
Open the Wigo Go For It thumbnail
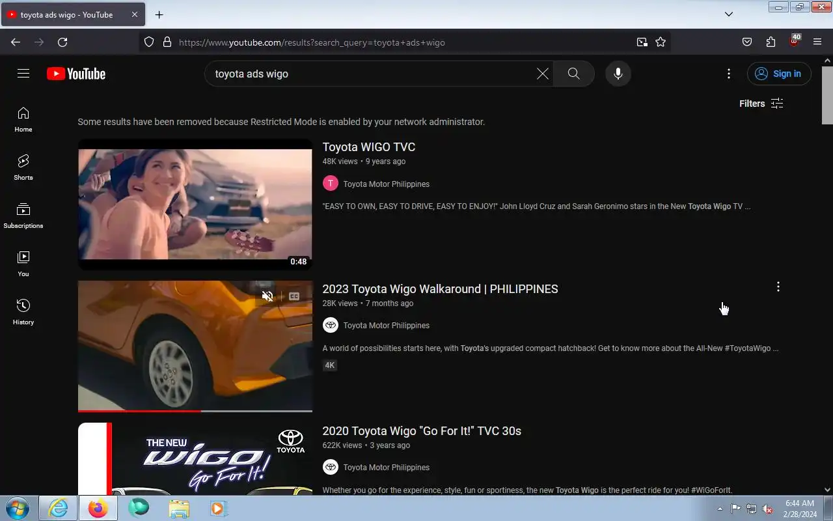pos(195,458)
